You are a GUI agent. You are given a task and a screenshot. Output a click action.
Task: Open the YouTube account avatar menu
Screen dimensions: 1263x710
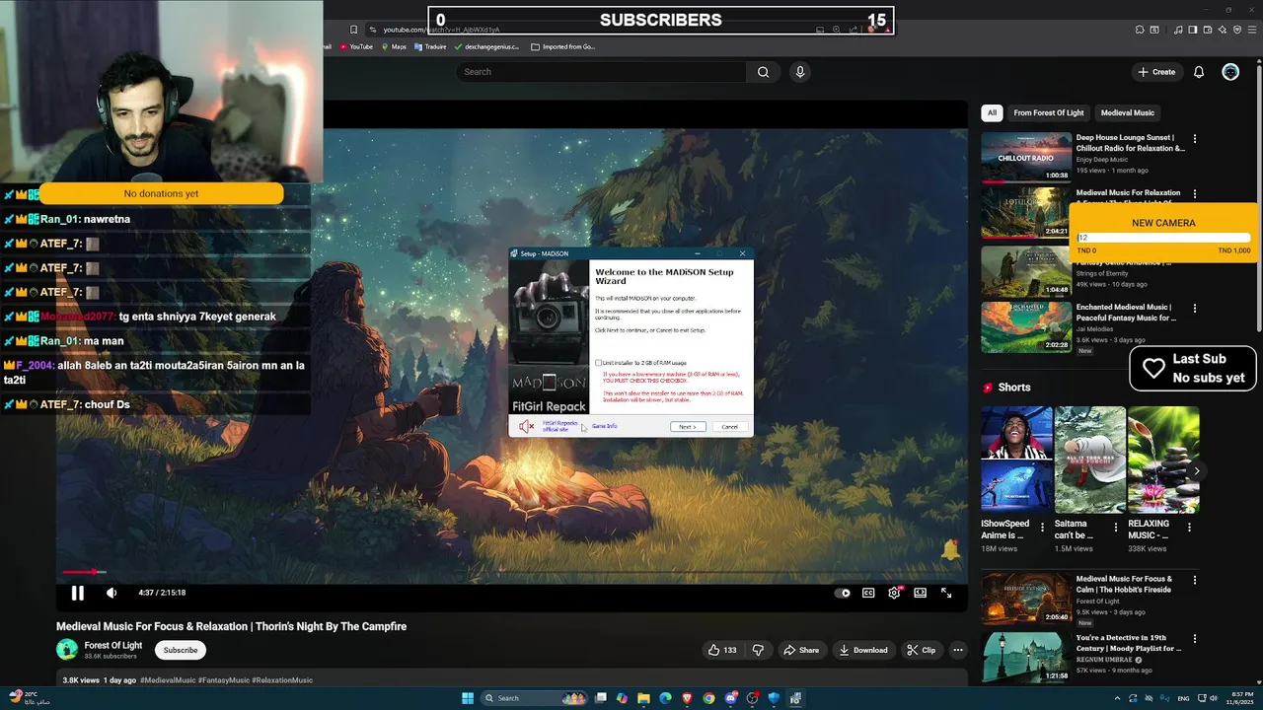tap(1230, 72)
